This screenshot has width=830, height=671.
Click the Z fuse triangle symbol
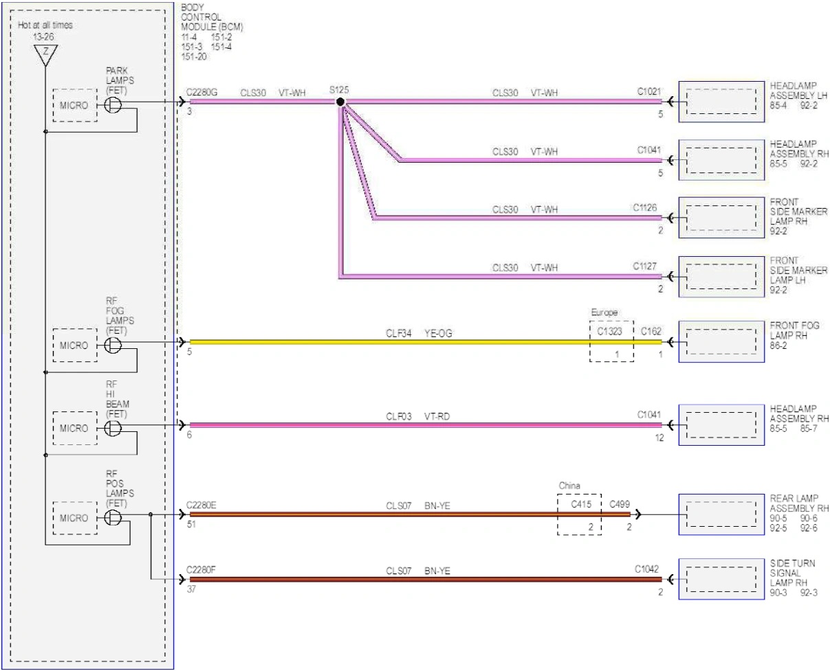tap(45, 56)
